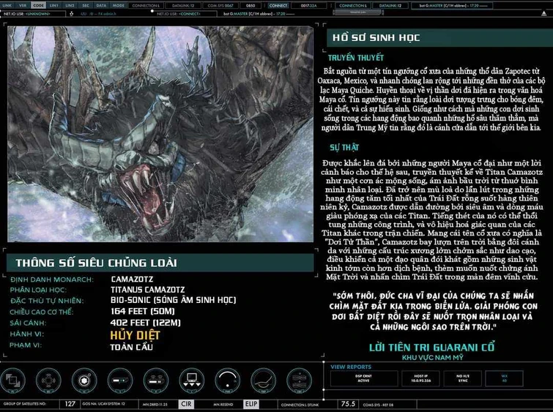The width and height of the screenshot is (553, 412).
Task: Click the NET.IO USR CONNECT field
Action: (186, 14)
